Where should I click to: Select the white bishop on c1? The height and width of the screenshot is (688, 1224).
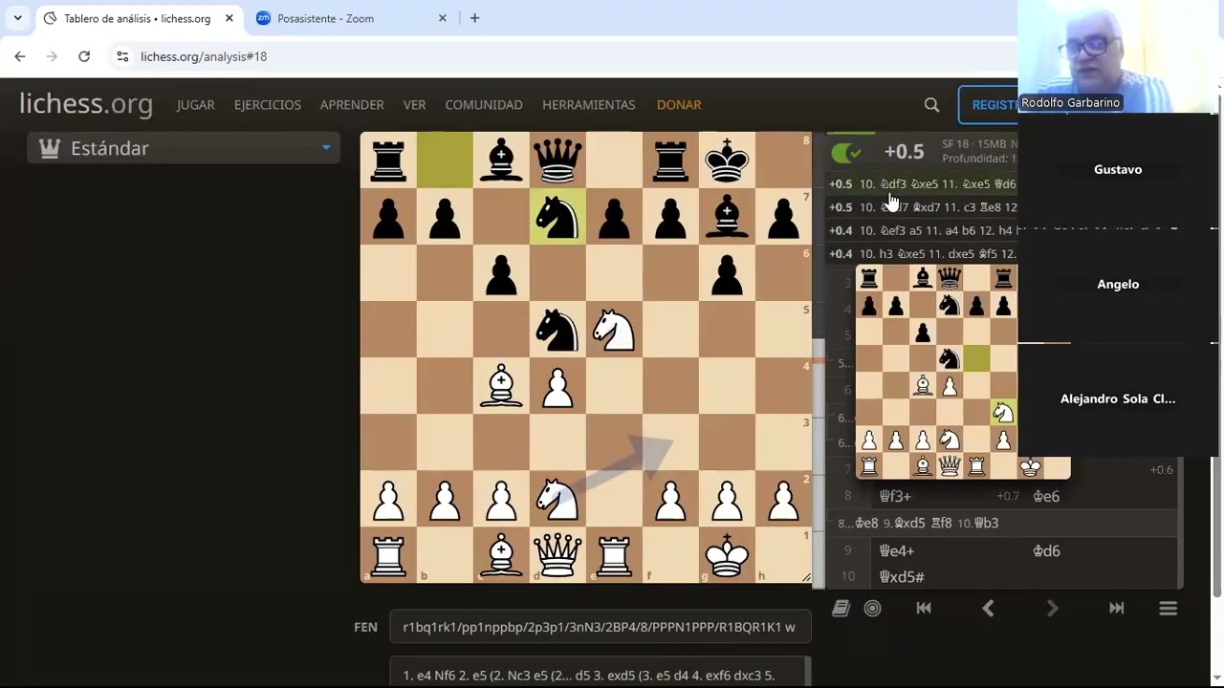coord(501,555)
